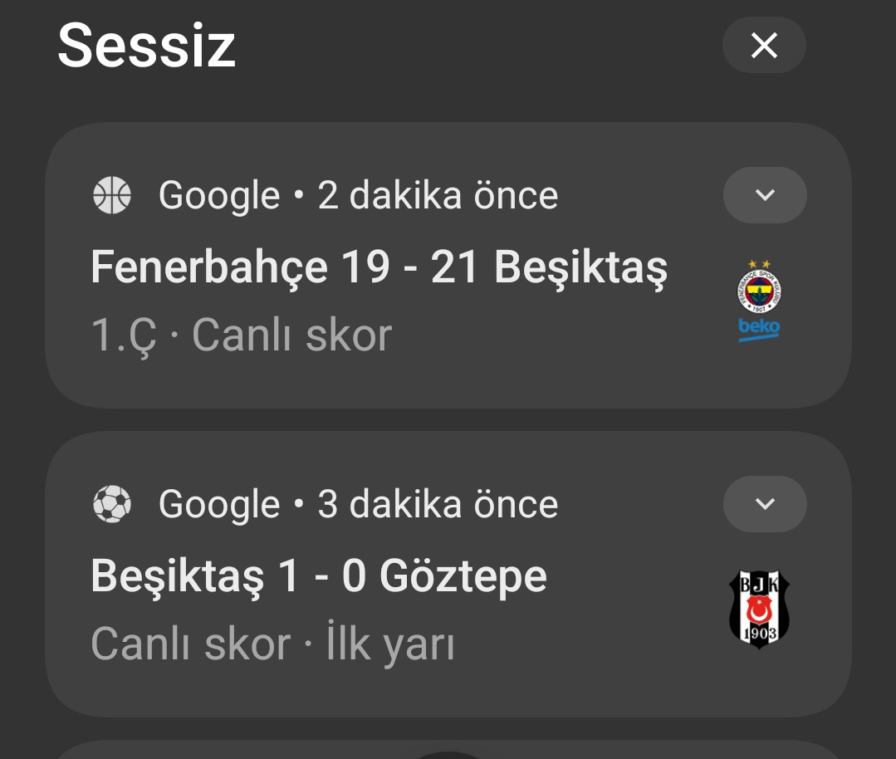The width and height of the screenshot is (896, 759).
Task: Click the Google label on the football notification
Action: (219, 504)
